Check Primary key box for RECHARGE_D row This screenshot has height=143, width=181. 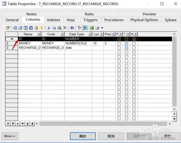click(119, 48)
